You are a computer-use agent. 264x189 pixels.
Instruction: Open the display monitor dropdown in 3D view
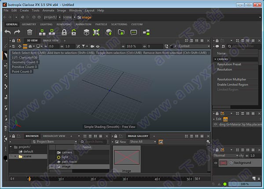point(40,46)
